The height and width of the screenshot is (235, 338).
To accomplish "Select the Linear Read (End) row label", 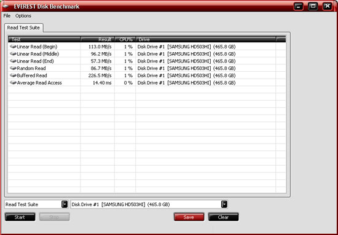I will click(x=36, y=61).
